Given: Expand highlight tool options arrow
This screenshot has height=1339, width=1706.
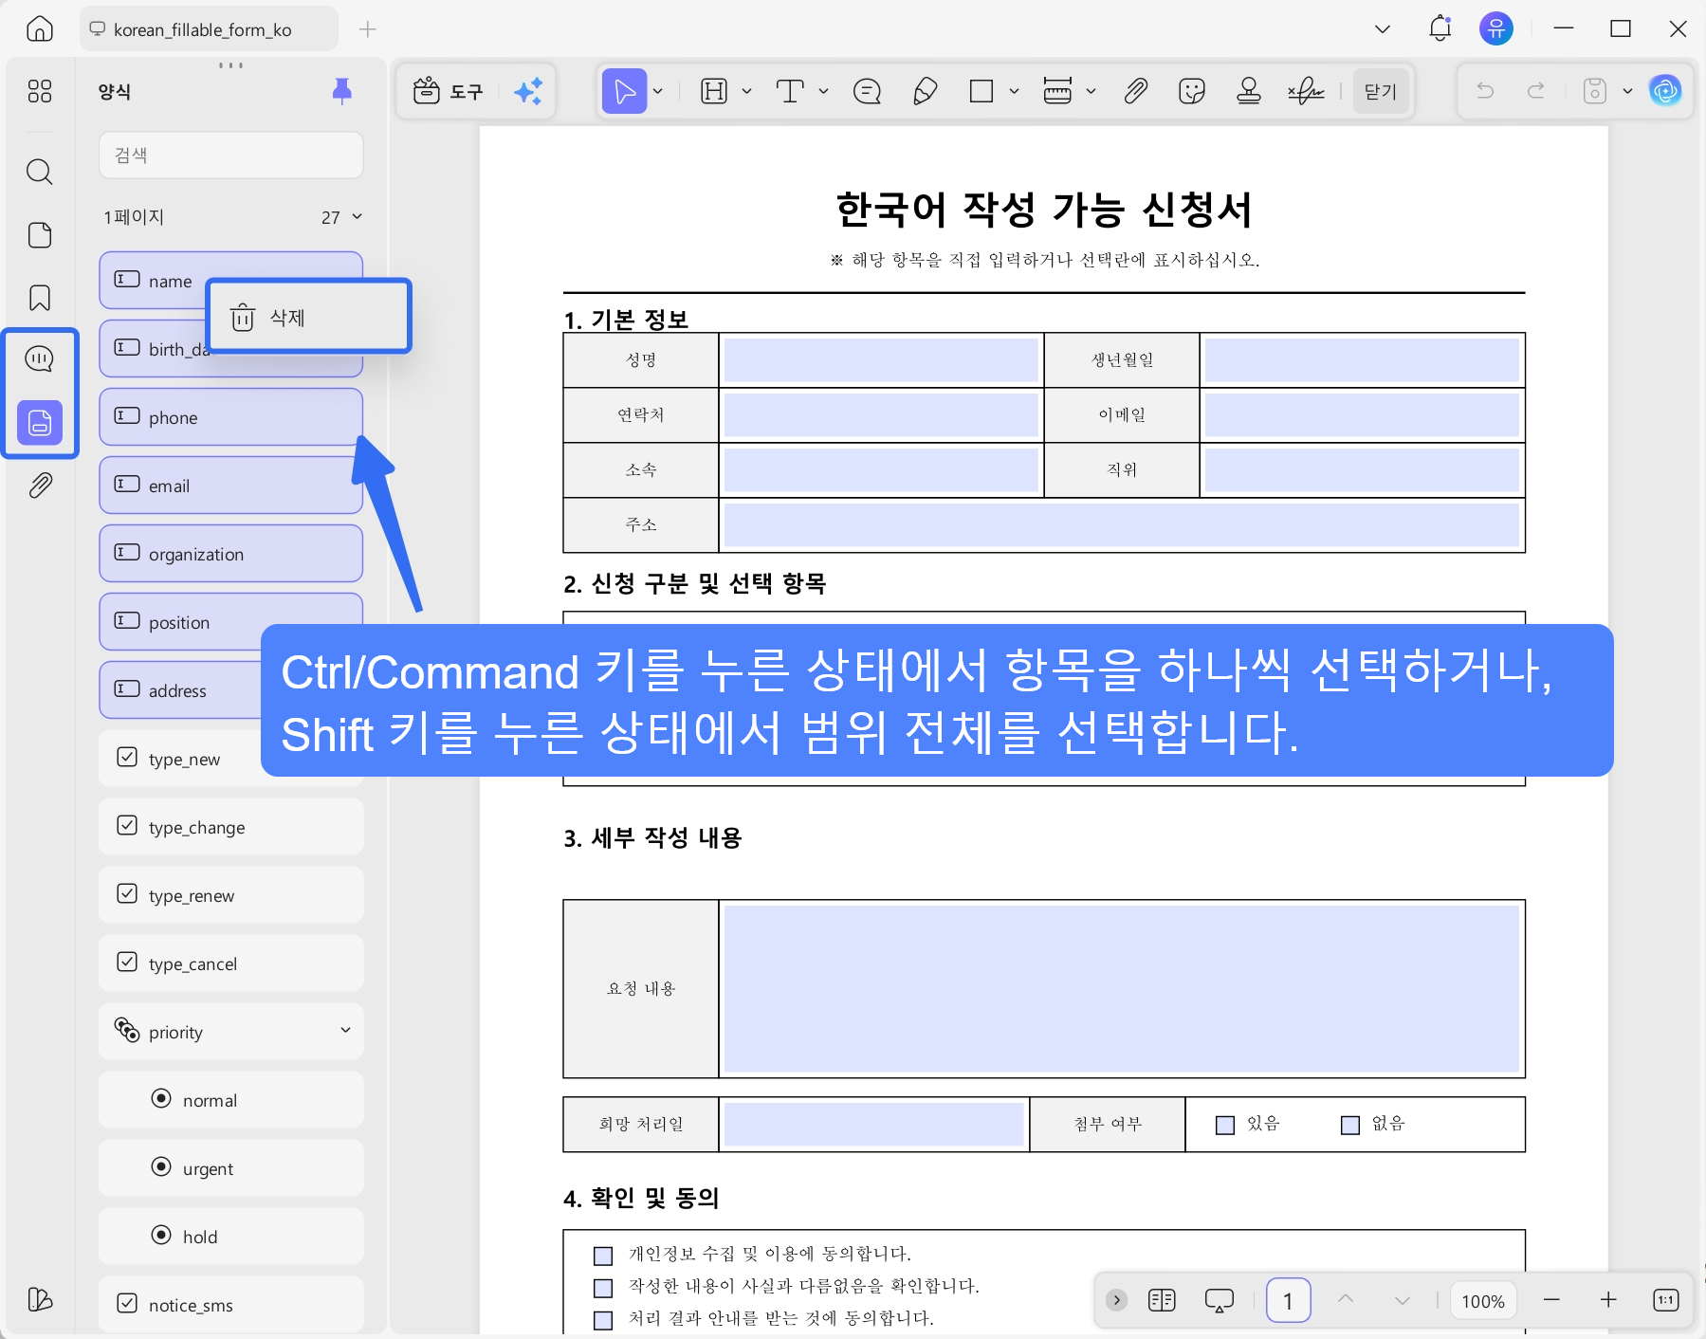Looking at the screenshot, I should click(746, 91).
